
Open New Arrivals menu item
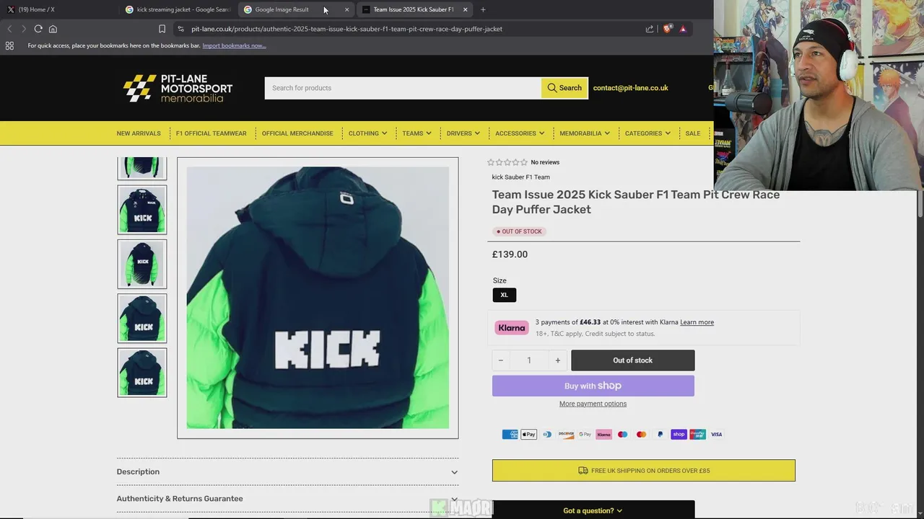[x=139, y=133]
